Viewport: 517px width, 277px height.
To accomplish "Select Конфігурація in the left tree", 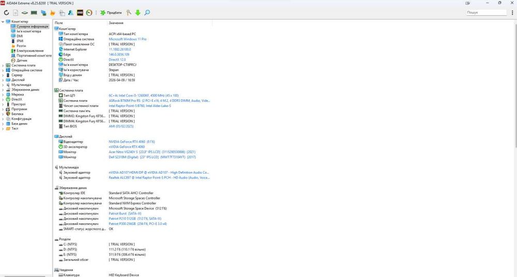I will click(x=21, y=119).
